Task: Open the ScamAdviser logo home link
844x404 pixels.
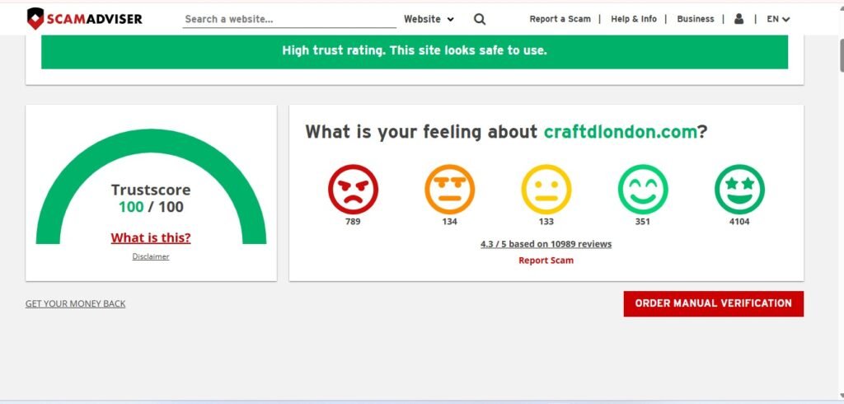Action: (85, 19)
